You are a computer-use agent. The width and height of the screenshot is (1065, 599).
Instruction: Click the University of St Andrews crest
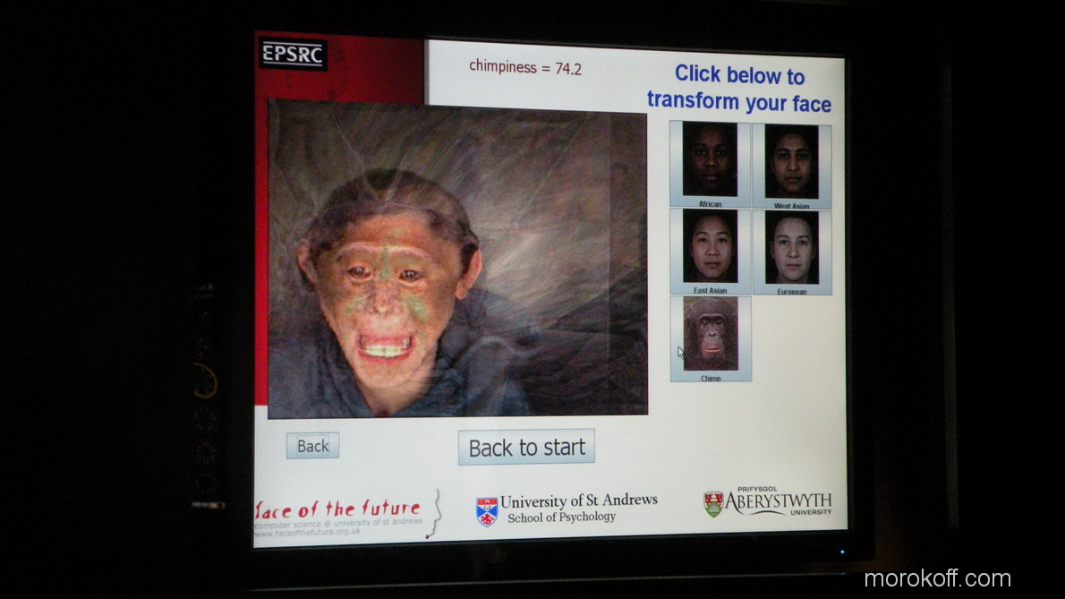point(487,511)
